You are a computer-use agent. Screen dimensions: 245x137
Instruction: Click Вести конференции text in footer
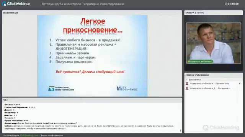coord(52,135)
